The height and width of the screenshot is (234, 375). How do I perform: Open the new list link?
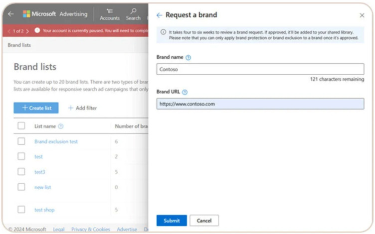tap(42, 187)
